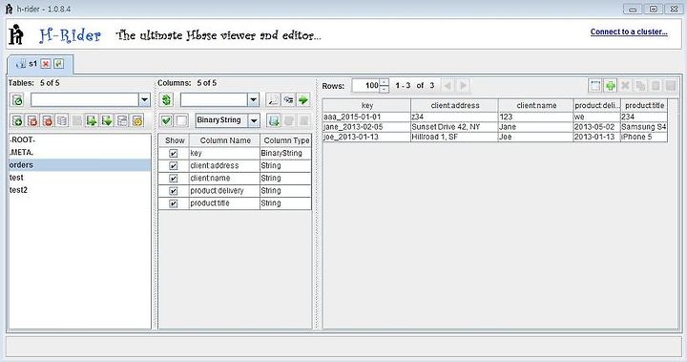Image resolution: width=687 pixels, height=362 pixels.
Task: Close the s1 cluster tab
Action: click(46, 64)
